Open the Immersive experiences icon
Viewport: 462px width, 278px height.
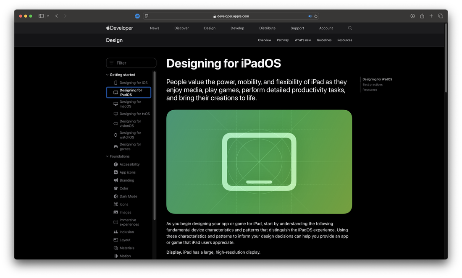[x=115, y=222]
